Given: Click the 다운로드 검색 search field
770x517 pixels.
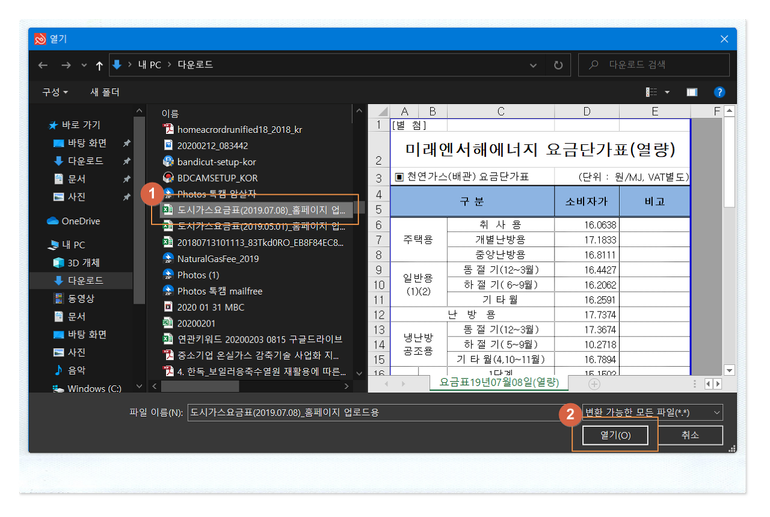Looking at the screenshot, I should [654, 65].
